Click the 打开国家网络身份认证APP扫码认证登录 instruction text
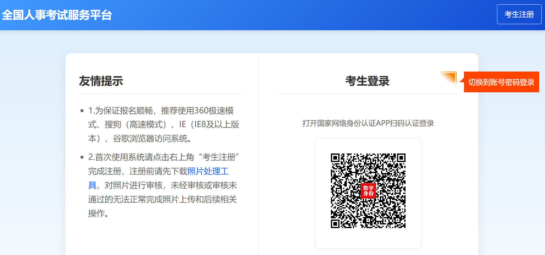 pyautogui.click(x=368, y=123)
